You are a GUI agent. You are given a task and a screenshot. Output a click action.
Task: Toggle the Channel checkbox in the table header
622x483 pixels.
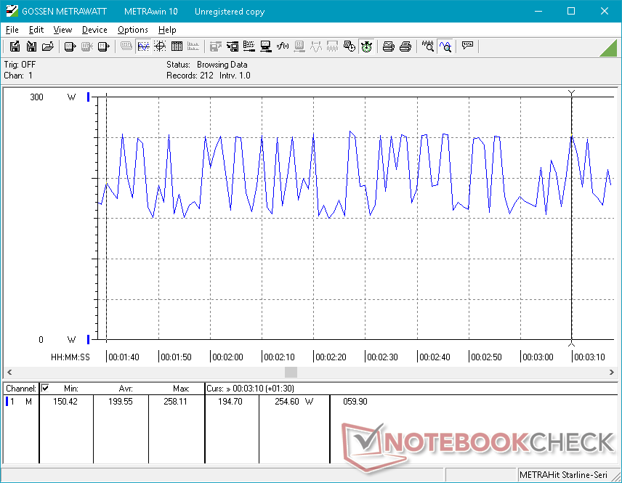[45, 389]
